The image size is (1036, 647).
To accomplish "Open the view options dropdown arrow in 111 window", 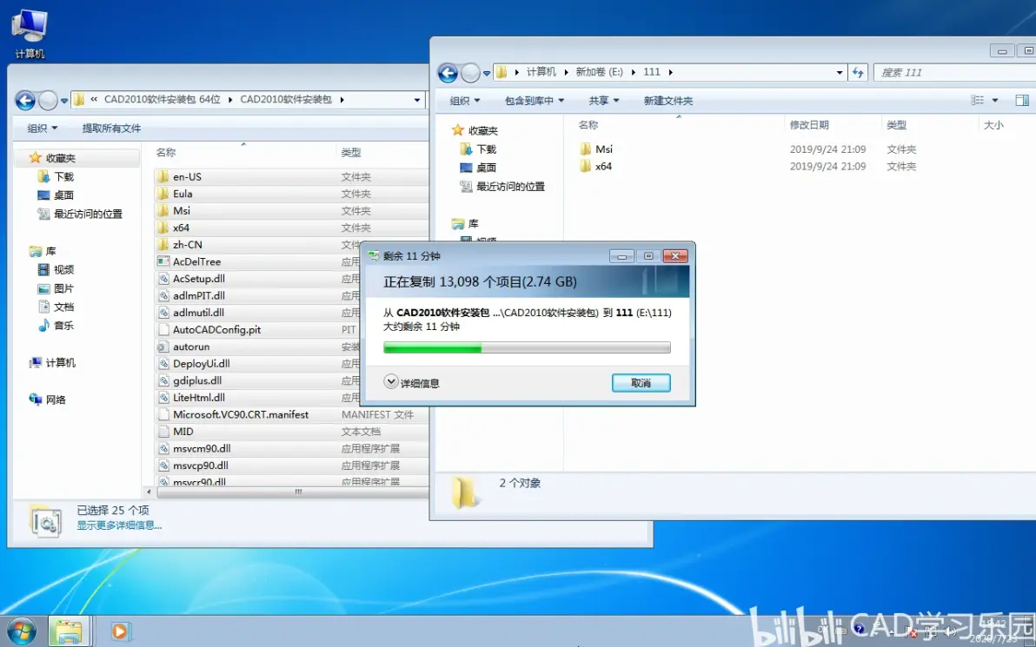I will pos(995,101).
